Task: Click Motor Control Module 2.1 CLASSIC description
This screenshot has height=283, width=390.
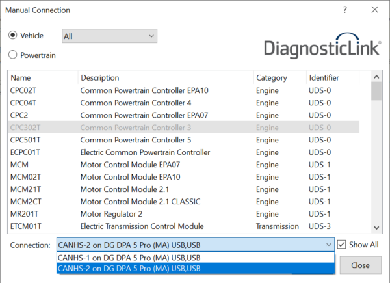Action: coord(140,202)
